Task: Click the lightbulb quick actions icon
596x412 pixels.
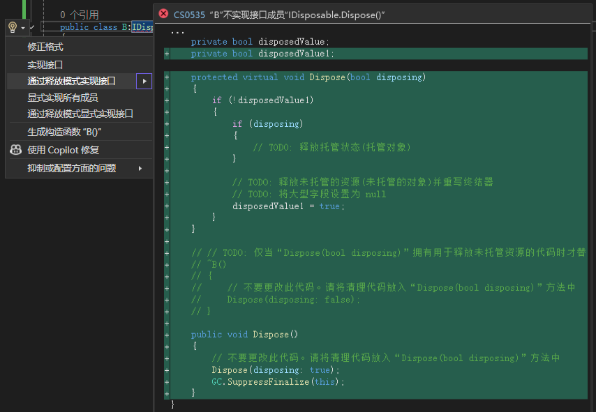Action: (x=12, y=27)
